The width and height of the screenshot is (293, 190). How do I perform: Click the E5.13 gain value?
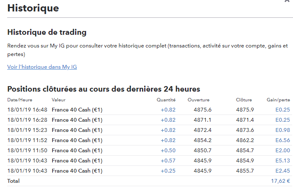click(282, 161)
